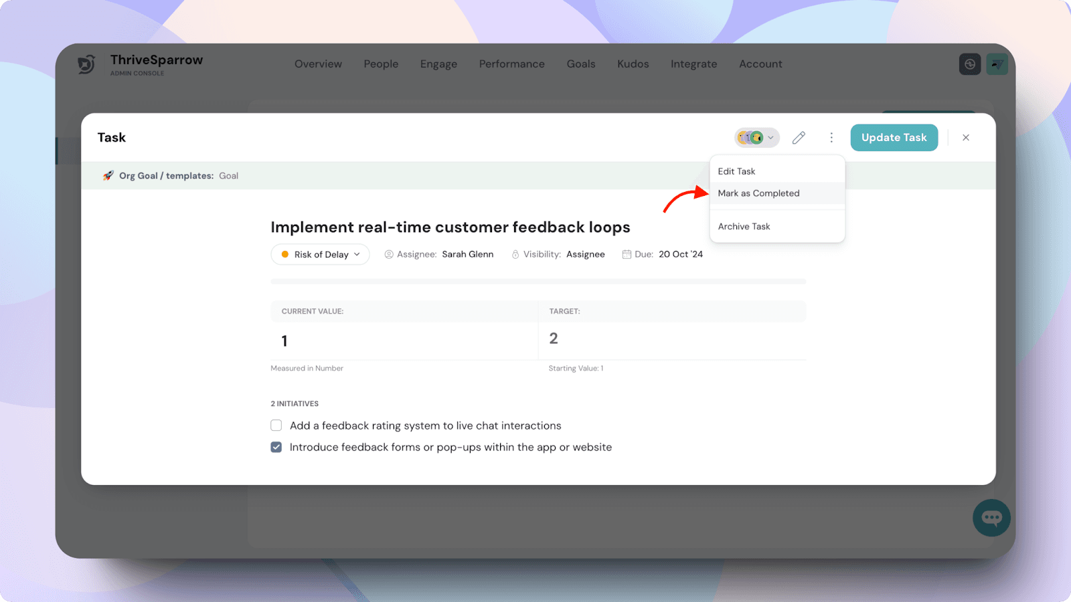This screenshot has height=602, width=1071.
Task: Click the ThriveSparrow logo icon
Action: click(87, 64)
